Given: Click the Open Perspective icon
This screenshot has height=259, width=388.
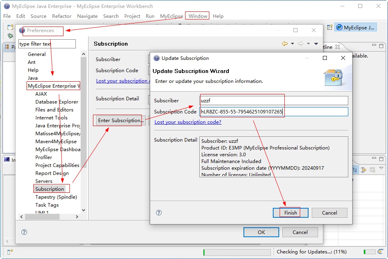Looking at the screenshot, I should 330,27.
